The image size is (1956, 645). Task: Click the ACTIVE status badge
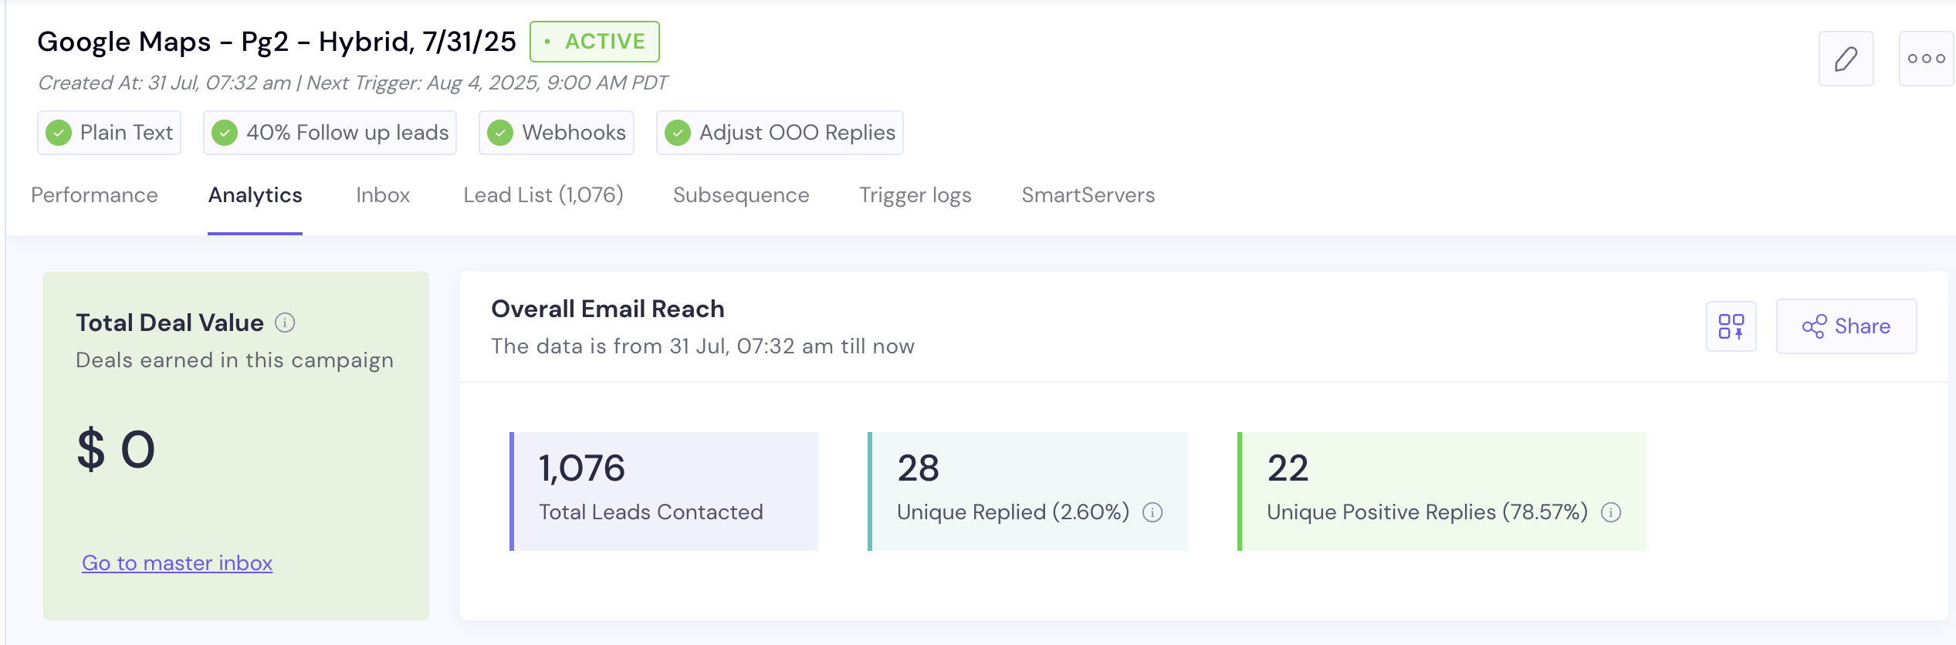coord(594,42)
